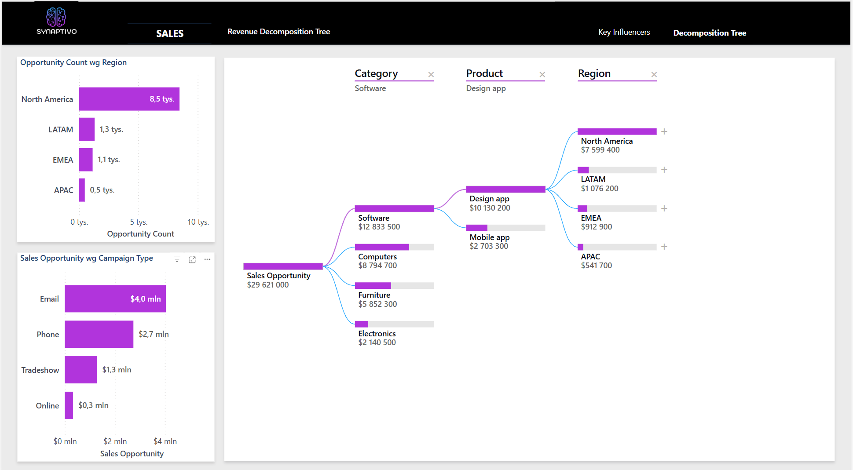This screenshot has height=470, width=853.
Task: Click the 'Opportunity Count wg Region' title
Action: coord(73,62)
